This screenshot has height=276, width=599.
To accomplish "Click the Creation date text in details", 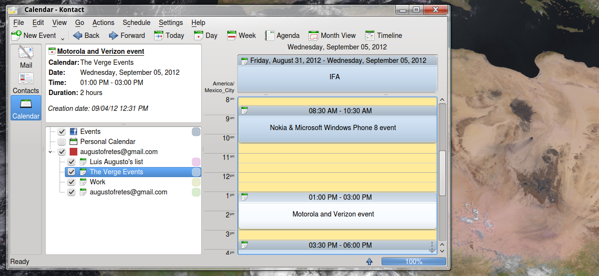I will [98, 108].
